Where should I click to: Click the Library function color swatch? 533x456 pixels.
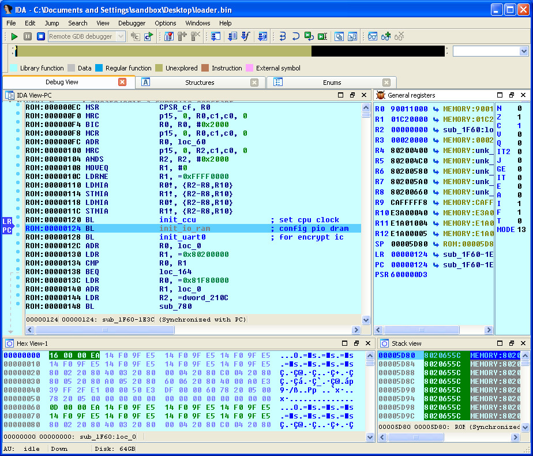tap(14, 68)
